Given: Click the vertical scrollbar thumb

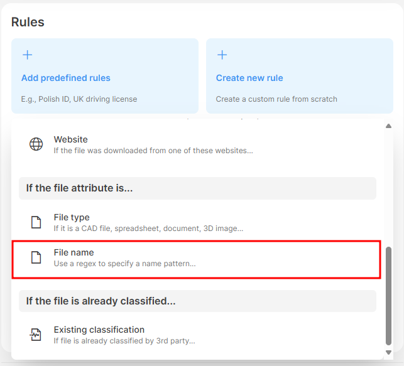Looking at the screenshot, I should (388, 295).
